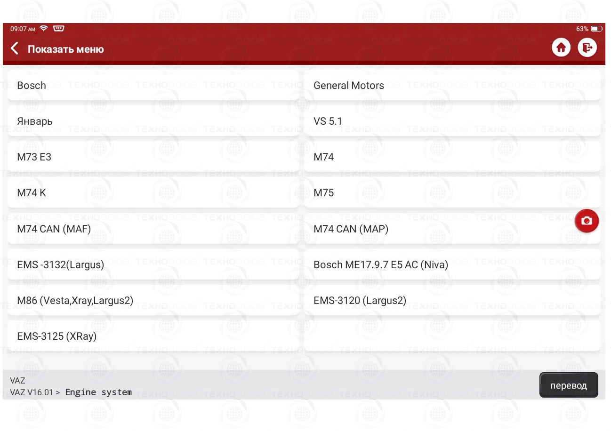Open EMS -3132(Largus) entry
This screenshot has width=611, height=431.
[153, 265]
